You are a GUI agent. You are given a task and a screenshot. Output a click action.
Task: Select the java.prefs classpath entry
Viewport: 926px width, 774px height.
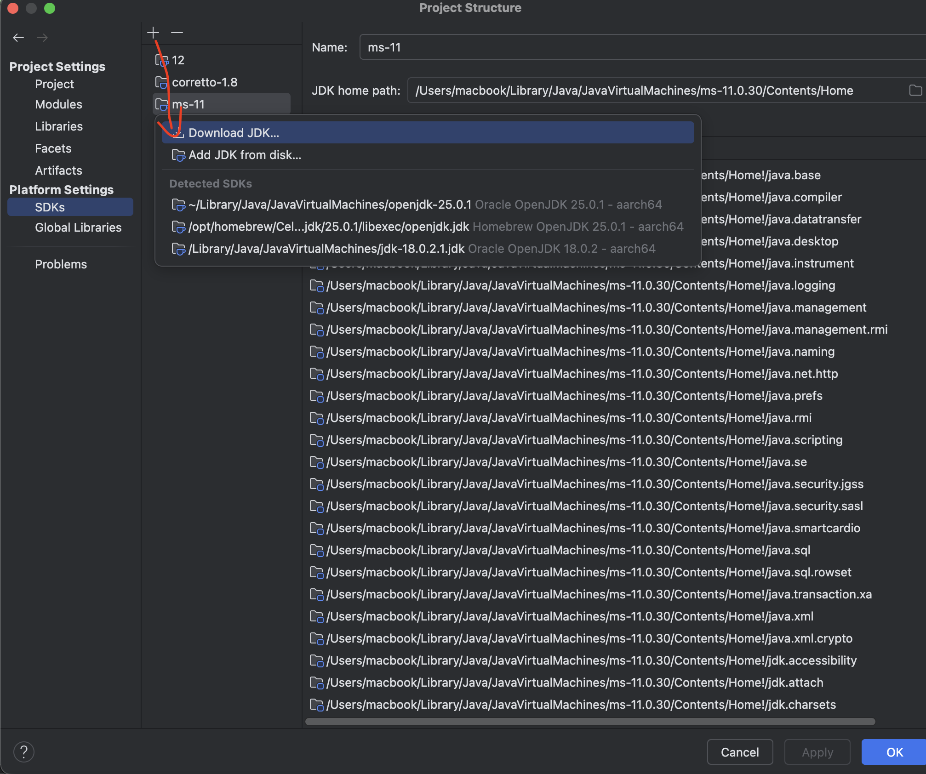tap(566, 396)
